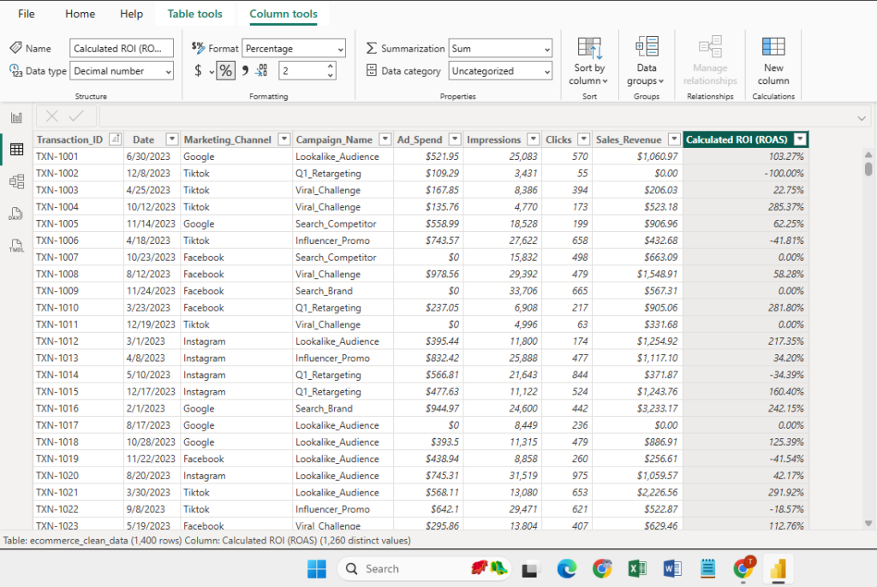Switch to Table view sidebar icon

[16, 149]
